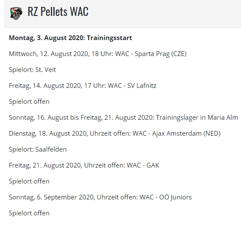Click the RZ Pellets WAC heading

58,12
